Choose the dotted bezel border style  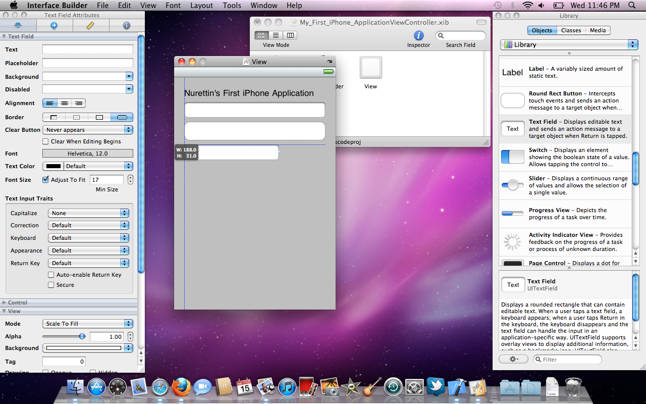pyautogui.click(x=77, y=117)
